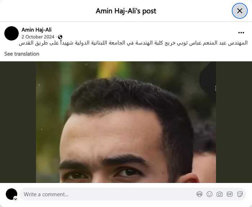
Task: Click Amin Haj-Ali's round profile picture
Action: coord(12,33)
